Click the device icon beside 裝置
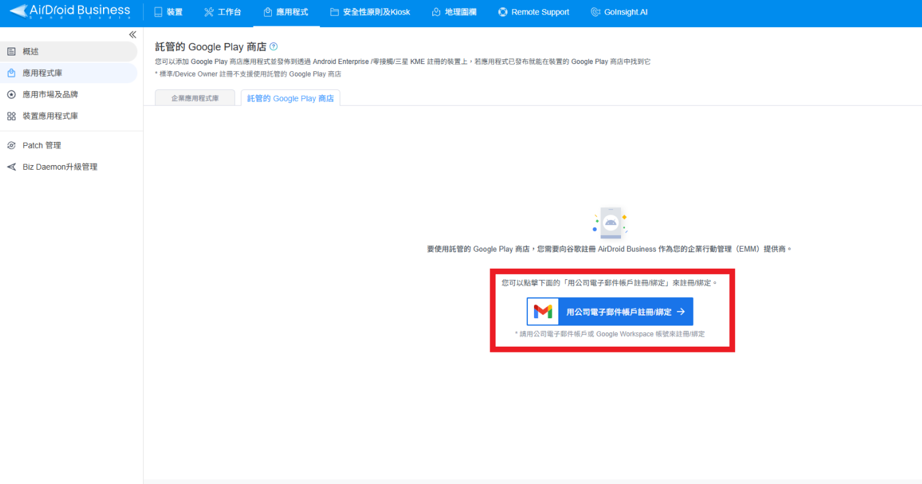This screenshot has width=922, height=484. click(x=158, y=12)
